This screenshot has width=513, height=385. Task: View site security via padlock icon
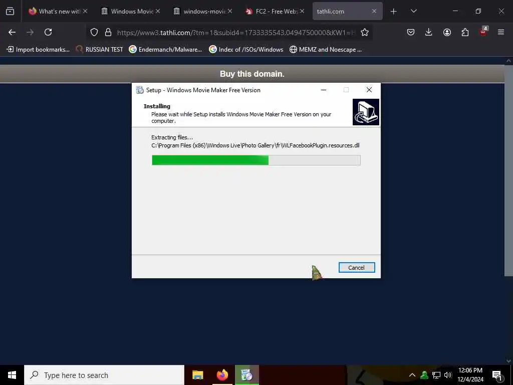tap(108, 32)
